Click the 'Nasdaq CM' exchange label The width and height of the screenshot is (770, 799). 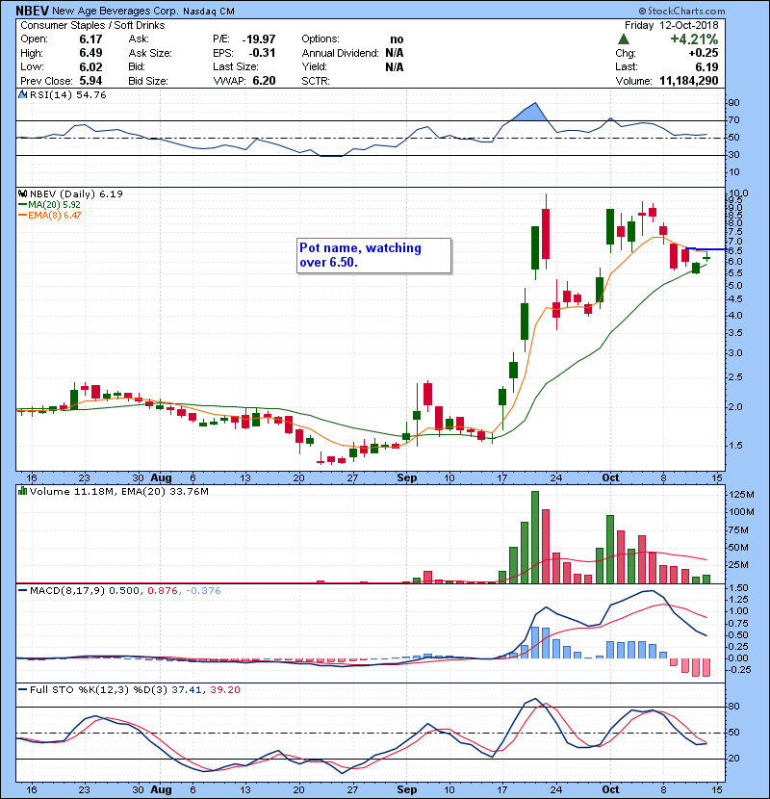click(209, 12)
